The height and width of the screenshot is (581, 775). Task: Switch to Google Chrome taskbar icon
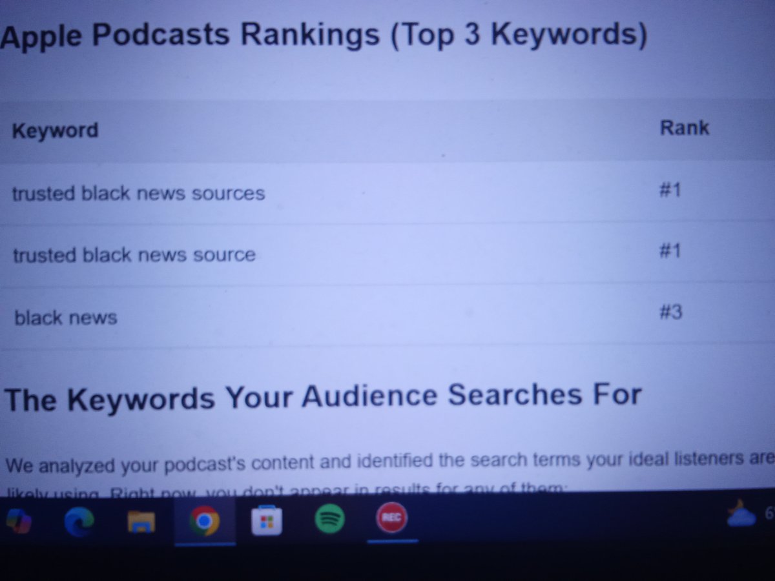point(205,520)
